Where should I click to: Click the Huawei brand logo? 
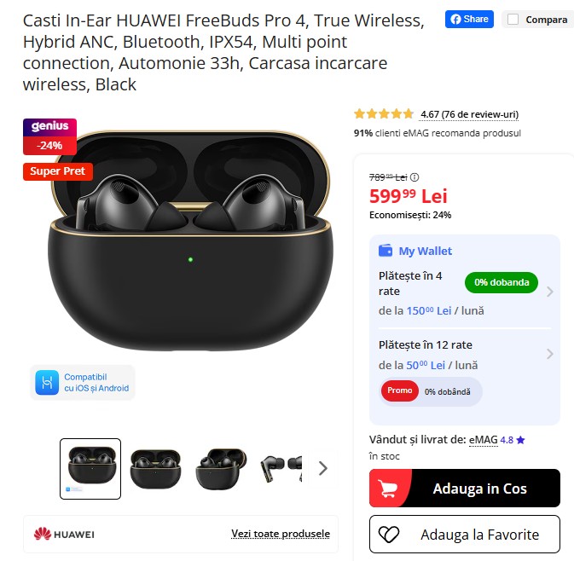(64, 535)
